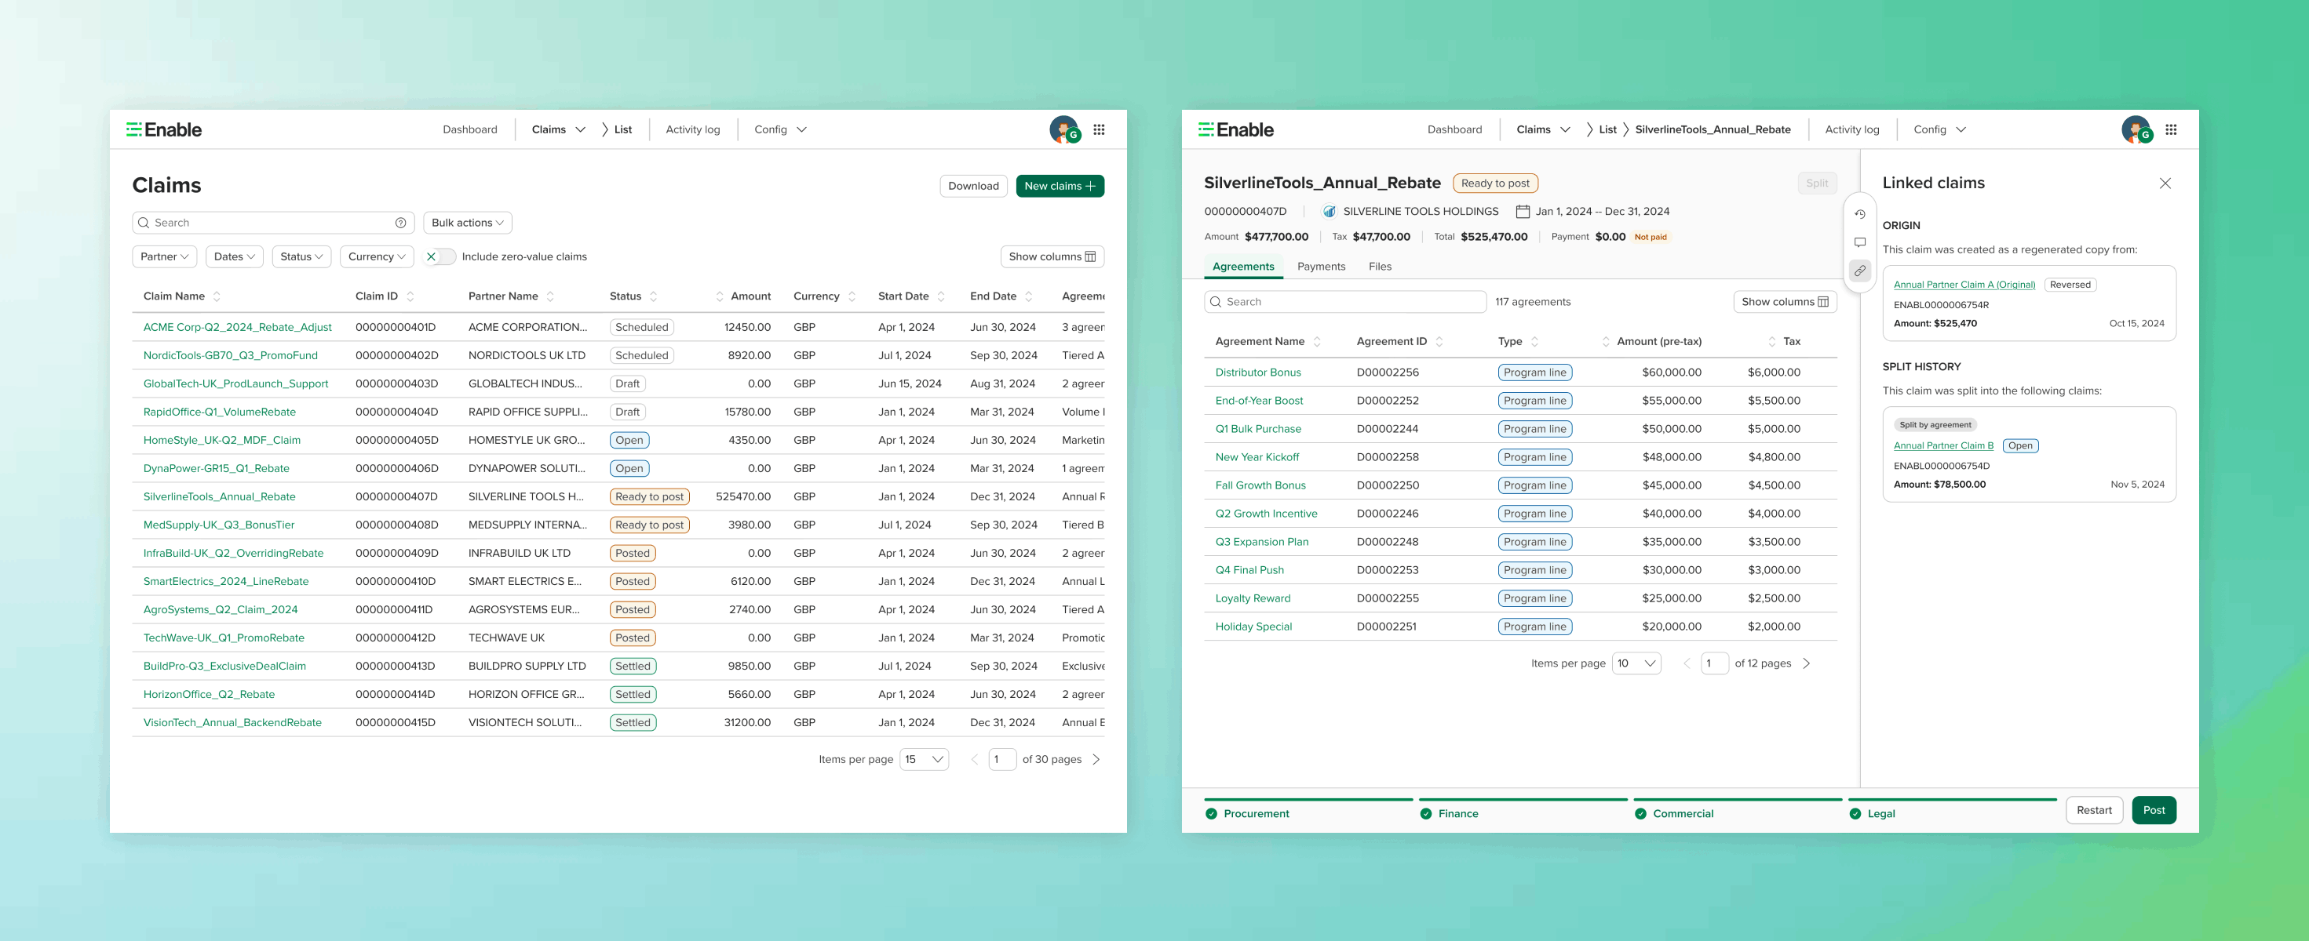Disable the Include zero-value claims toggle
This screenshot has height=941, width=2309.
click(438, 256)
